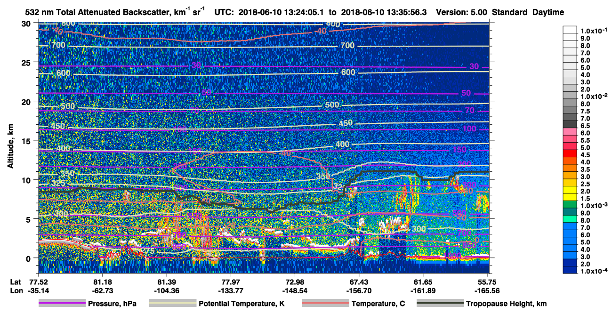Click the 'Lat' row label
The height and width of the screenshot is (314, 612).
pyautogui.click(x=16, y=282)
